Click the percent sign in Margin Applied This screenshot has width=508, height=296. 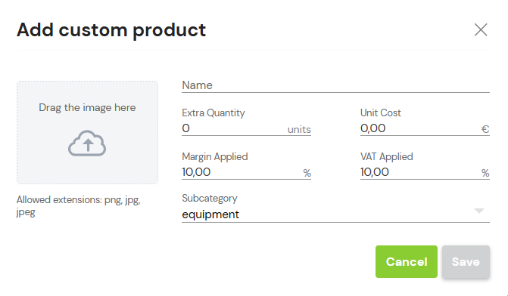tap(307, 173)
